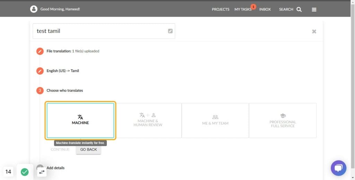The image size is (355, 180).
Task: Open the live chat bubble icon
Action: pyautogui.click(x=338, y=168)
